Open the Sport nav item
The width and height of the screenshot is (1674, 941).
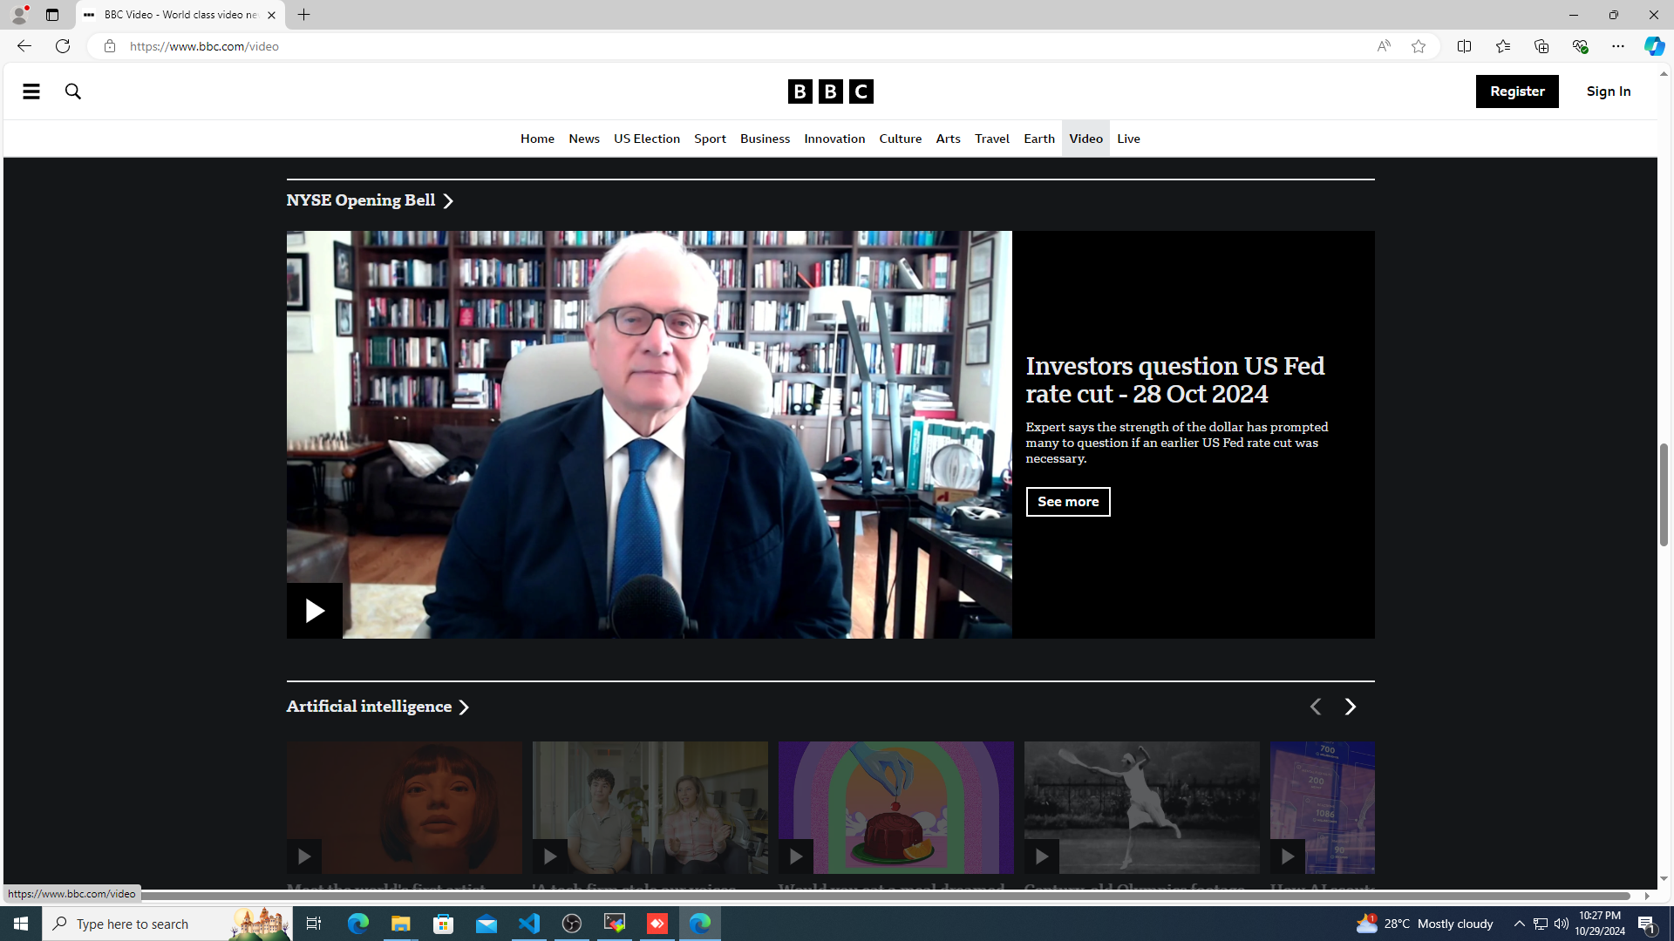[710, 139]
